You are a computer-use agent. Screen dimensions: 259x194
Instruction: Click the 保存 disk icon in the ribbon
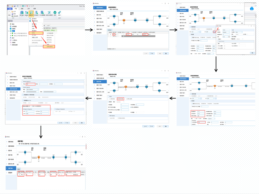tap(12, 14)
